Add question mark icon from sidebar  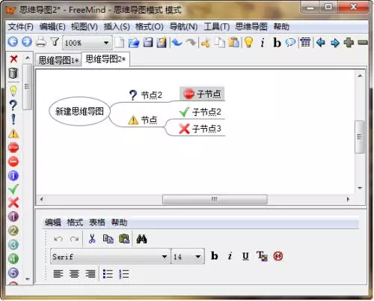click(x=13, y=106)
